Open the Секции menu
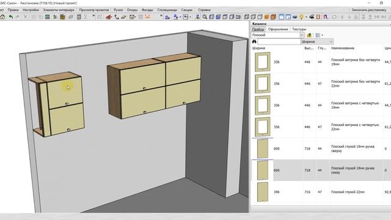Viewport: 391px width, 220px height. click(x=187, y=10)
